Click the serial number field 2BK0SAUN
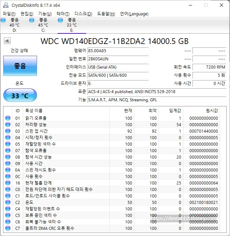This screenshot has width=230, height=236. 118,59
